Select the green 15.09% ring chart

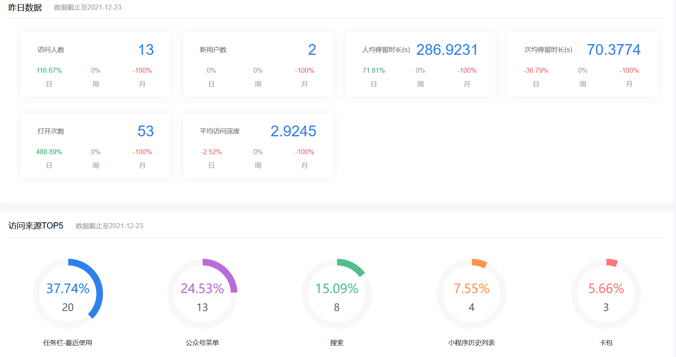point(337,294)
